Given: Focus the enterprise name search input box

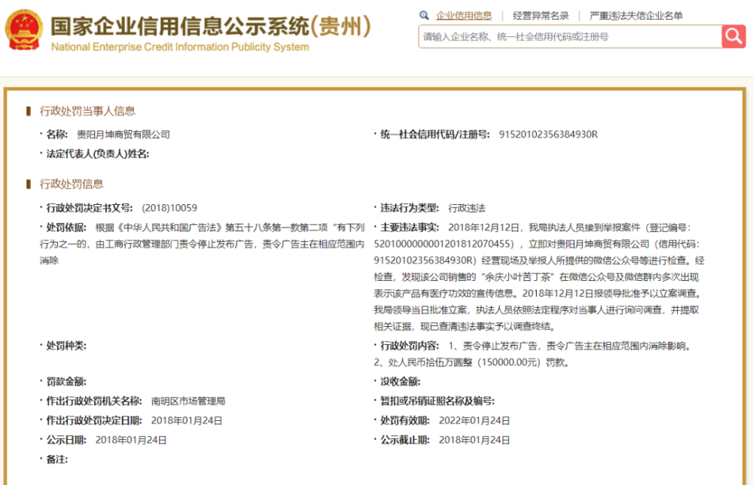Looking at the screenshot, I should coord(570,36).
